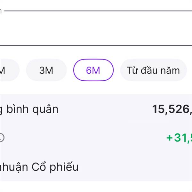
Task: Tap the purple-outlined 6M button
Action: (x=93, y=70)
